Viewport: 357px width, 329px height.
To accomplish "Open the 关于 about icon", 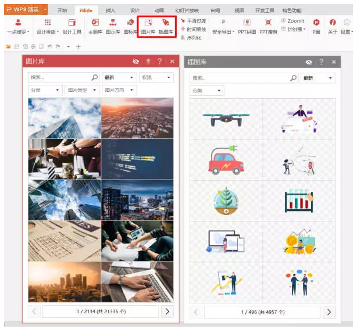I will 333,26.
